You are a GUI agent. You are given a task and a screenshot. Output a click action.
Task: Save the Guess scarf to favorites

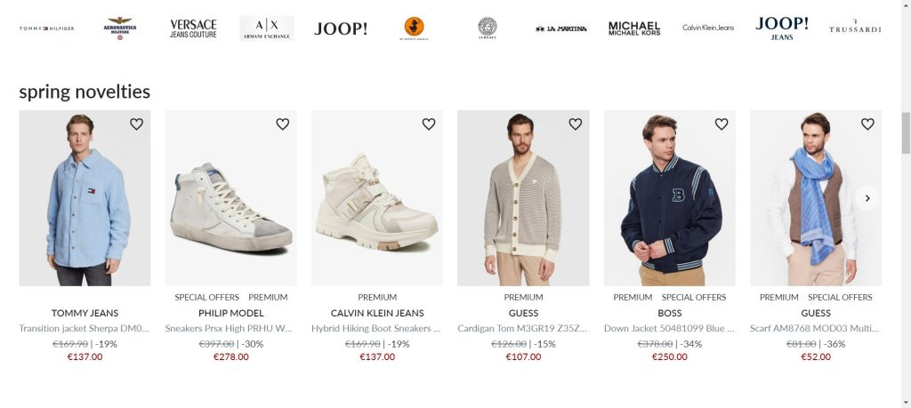867,124
